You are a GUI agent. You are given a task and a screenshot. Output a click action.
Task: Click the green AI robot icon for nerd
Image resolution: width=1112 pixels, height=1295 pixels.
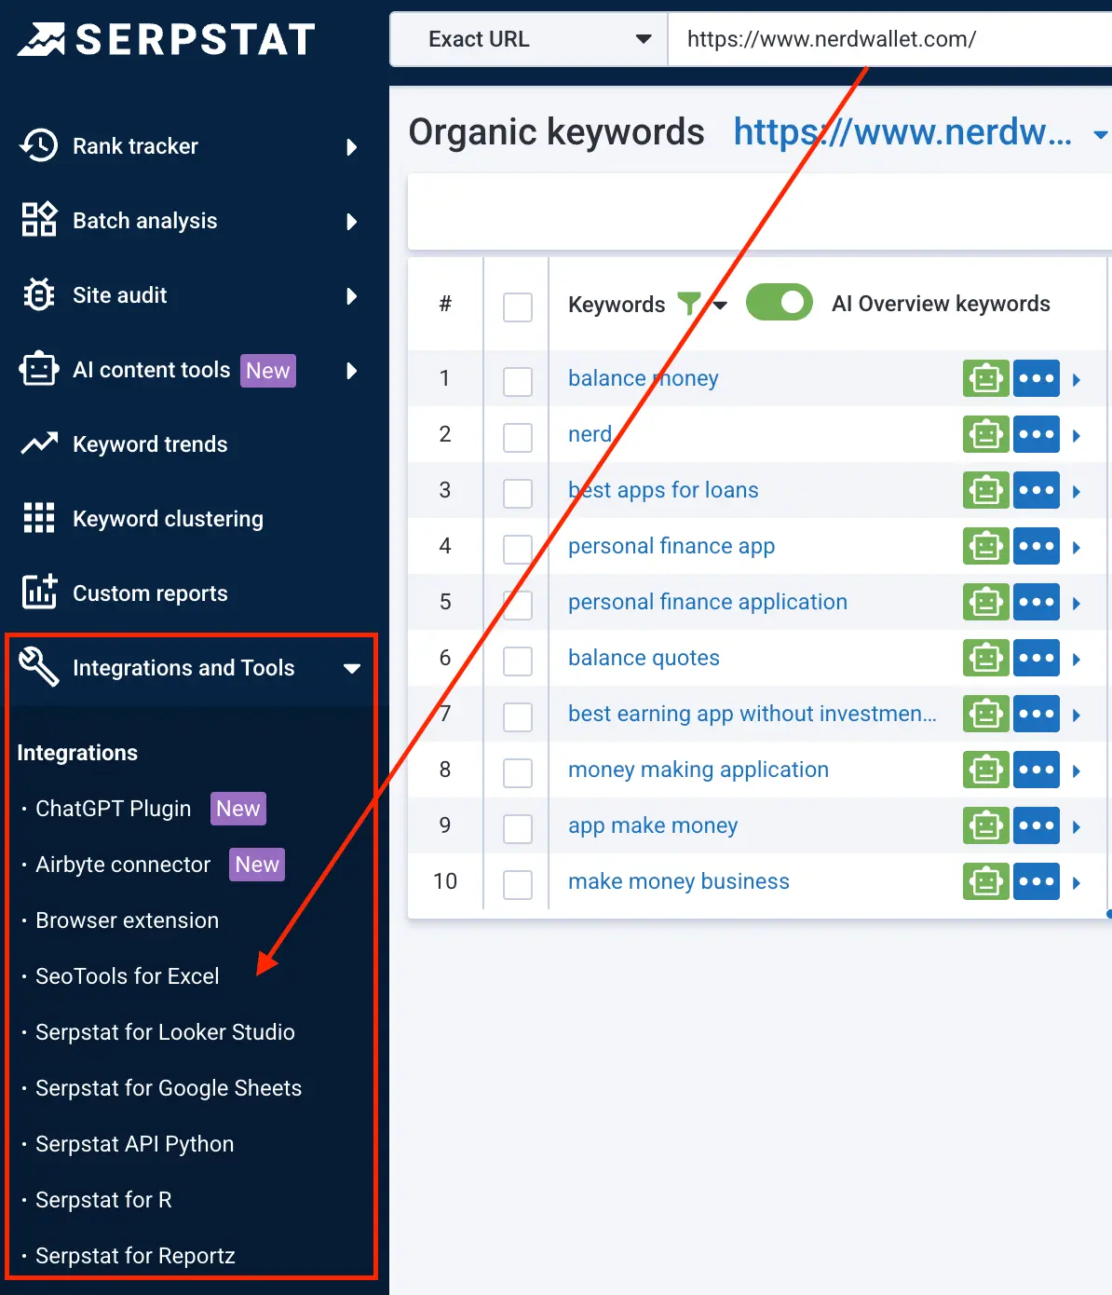point(985,434)
